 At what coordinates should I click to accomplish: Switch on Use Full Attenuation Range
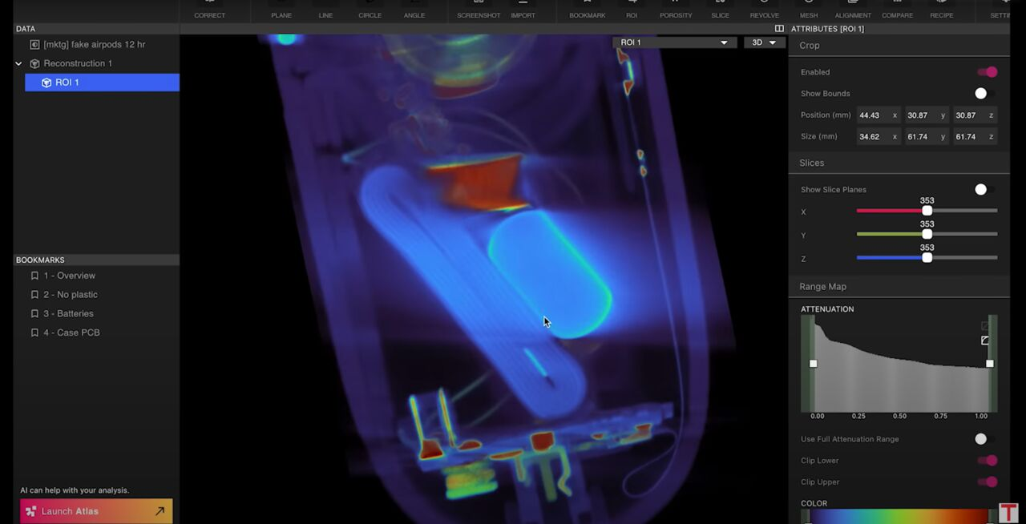985,439
